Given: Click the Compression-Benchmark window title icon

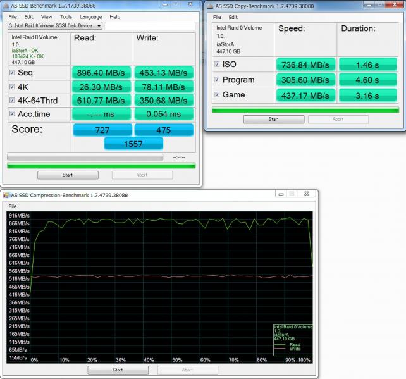Looking at the screenshot, I should pyautogui.click(x=6, y=194).
